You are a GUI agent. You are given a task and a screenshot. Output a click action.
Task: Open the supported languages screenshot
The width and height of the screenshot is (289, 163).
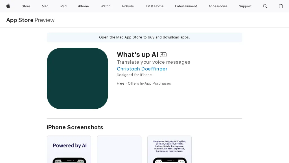pyautogui.click(x=169, y=149)
